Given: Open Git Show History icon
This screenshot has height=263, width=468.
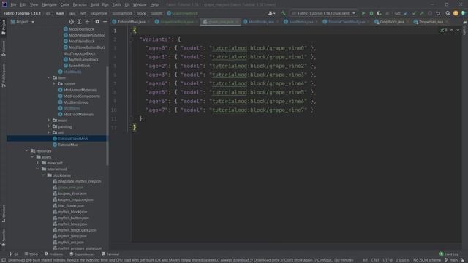Looking at the screenshot, I should (x=430, y=13).
